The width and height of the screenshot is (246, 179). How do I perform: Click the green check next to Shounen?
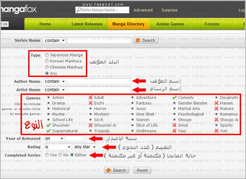point(48,125)
